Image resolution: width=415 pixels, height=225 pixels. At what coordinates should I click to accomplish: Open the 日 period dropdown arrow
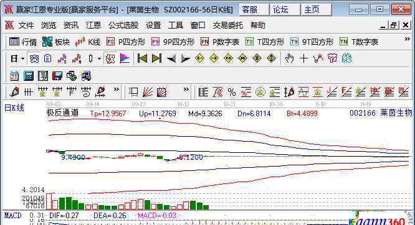pos(23,58)
